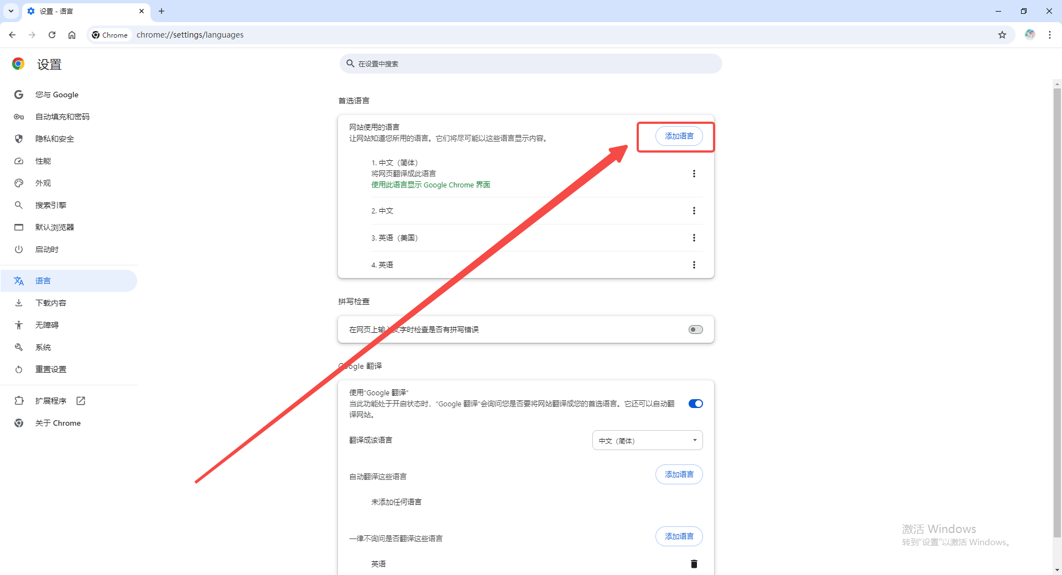Click the profile avatar icon

pos(1029,35)
